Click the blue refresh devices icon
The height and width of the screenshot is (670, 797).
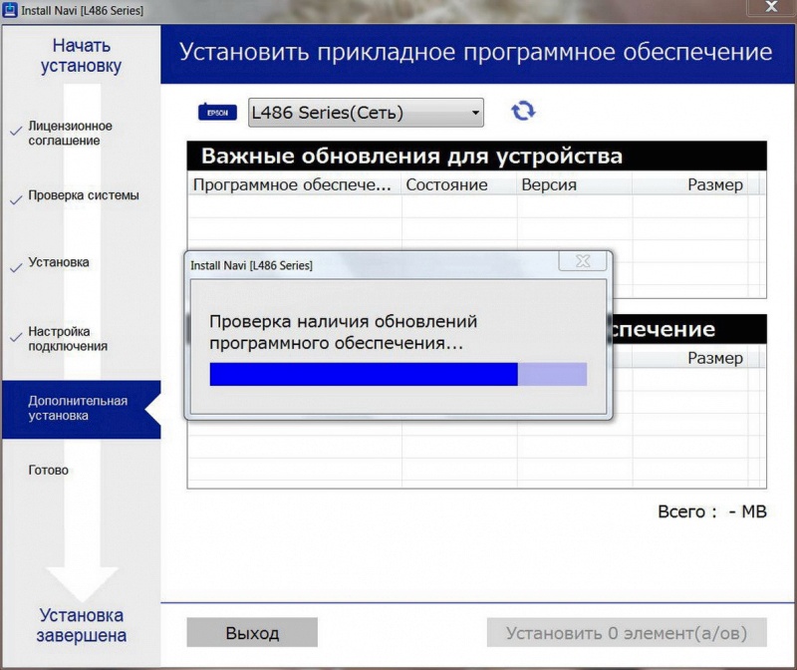(x=523, y=111)
